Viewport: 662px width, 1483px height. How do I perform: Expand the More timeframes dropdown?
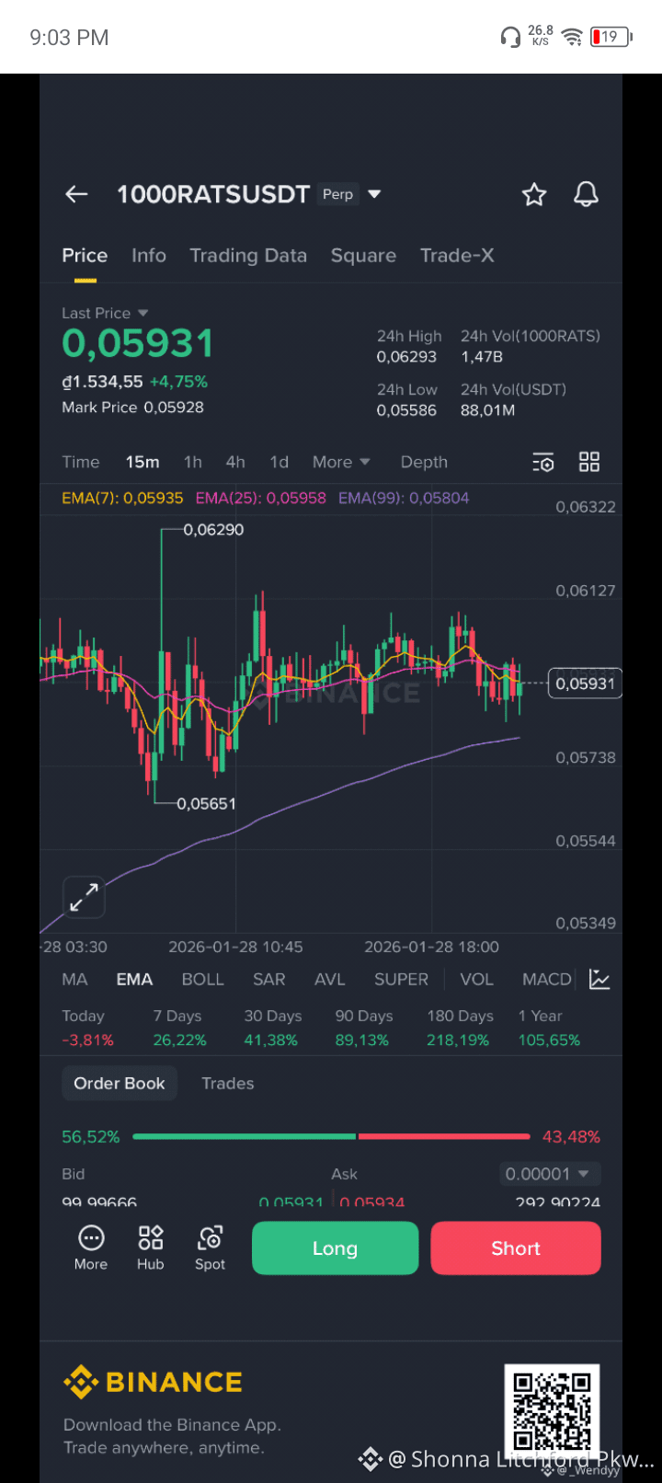point(341,462)
